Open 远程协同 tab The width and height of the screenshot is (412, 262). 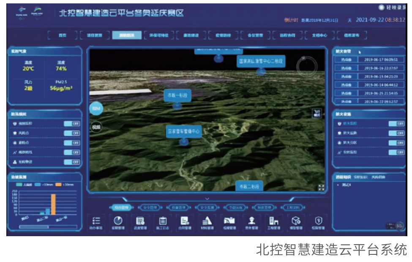(x=287, y=35)
